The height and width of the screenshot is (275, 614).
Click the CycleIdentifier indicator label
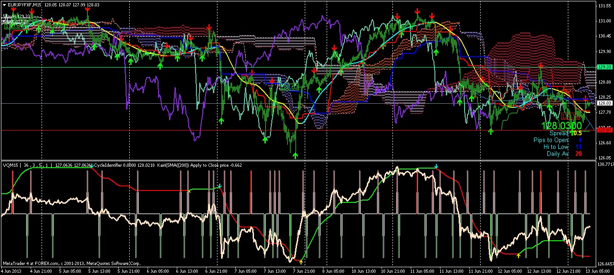109,165
